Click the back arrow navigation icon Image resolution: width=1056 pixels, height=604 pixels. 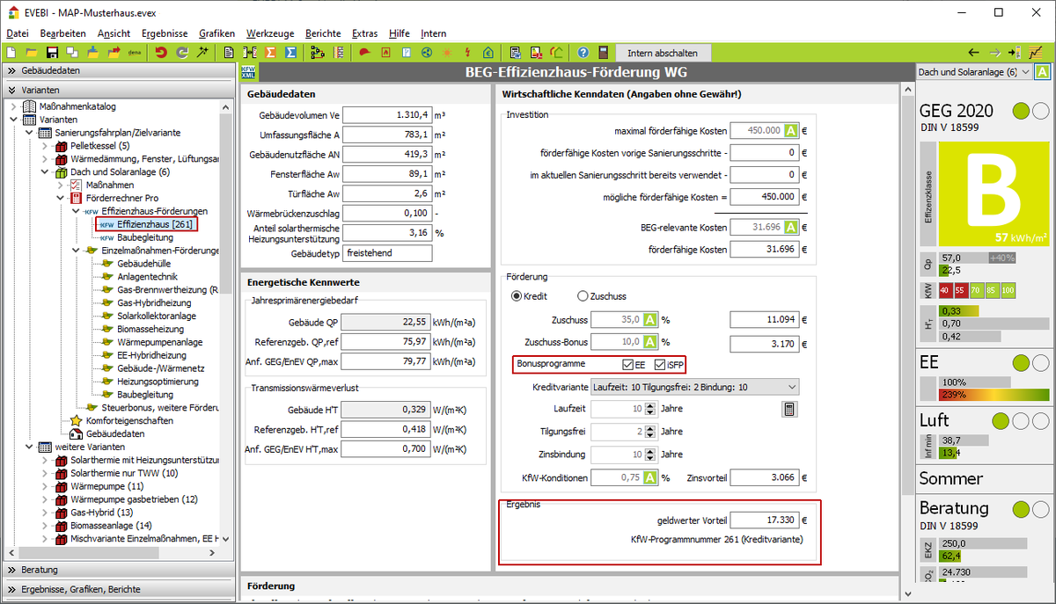point(973,53)
